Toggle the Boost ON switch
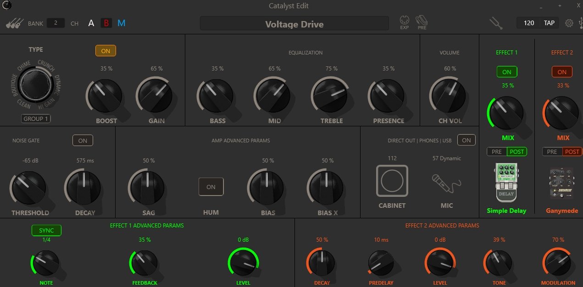The width and height of the screenshot is (583, 287). pyautogui.click(x=105, y=51)
